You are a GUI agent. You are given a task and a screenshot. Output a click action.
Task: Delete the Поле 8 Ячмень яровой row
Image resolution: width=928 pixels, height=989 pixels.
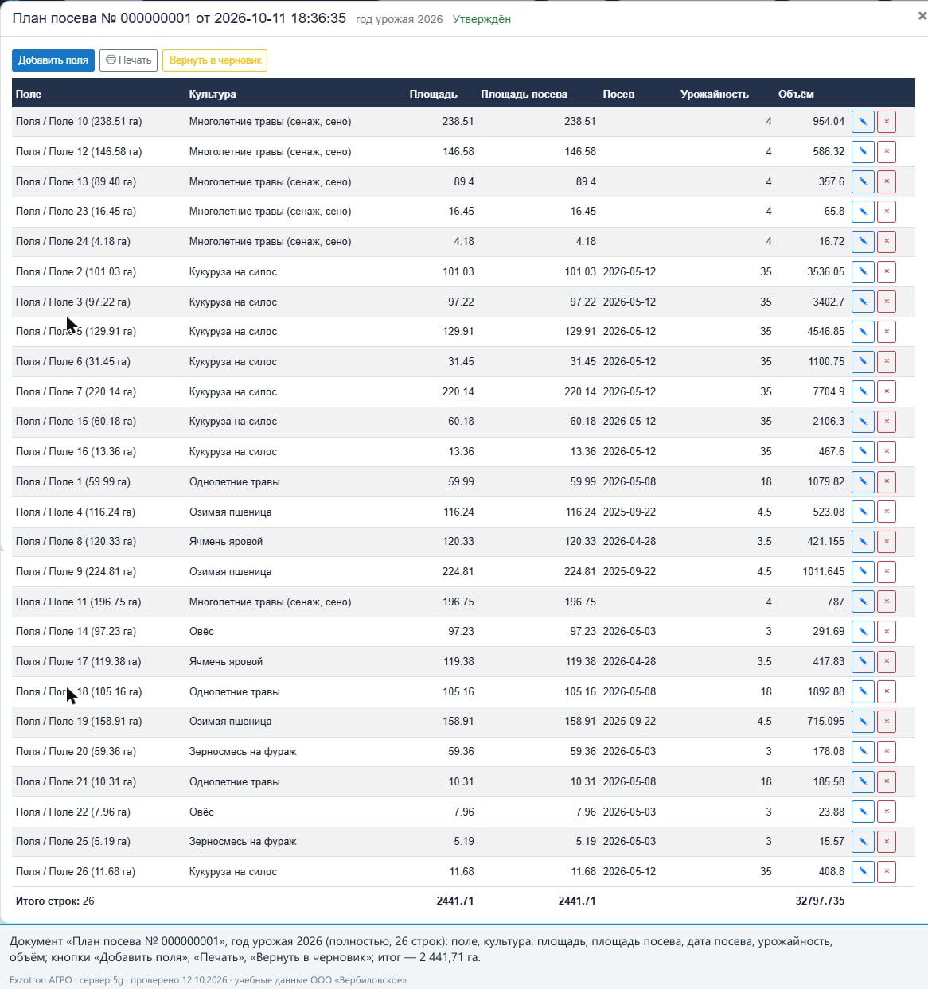pos(886,542)
